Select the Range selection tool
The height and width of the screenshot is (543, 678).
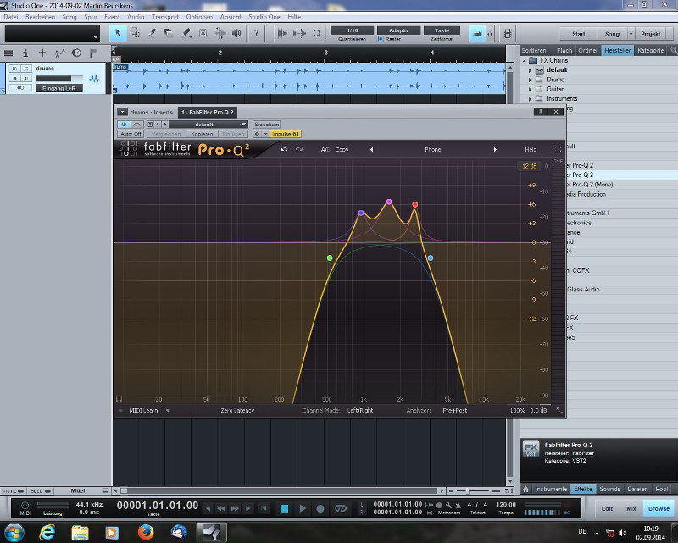(135, 33)
